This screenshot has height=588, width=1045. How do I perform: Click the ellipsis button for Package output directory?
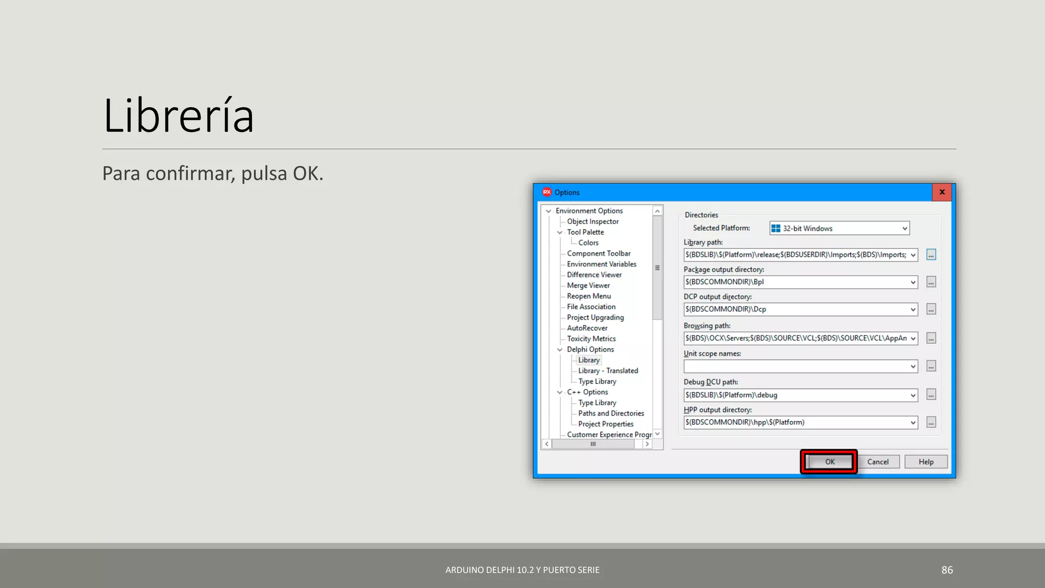point(931,282)
